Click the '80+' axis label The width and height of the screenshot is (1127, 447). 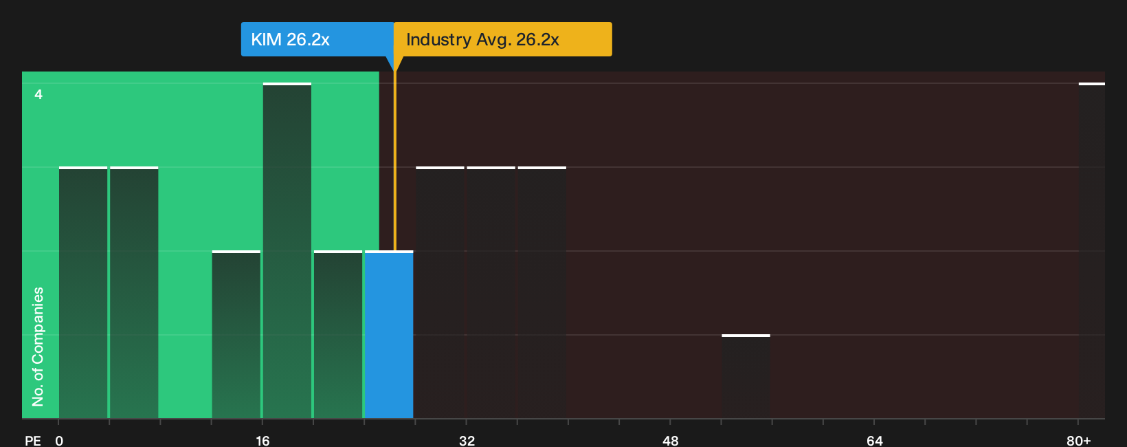pos(1078,440)
